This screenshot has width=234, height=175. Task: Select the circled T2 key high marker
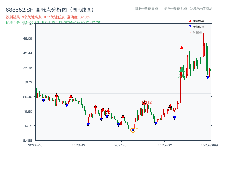click(144, 102)
